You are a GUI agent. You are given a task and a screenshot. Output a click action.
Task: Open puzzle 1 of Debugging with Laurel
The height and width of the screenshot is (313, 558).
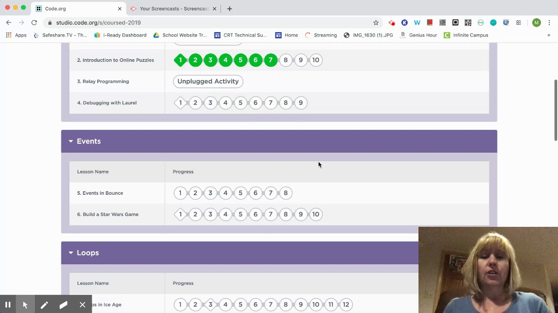180,103
